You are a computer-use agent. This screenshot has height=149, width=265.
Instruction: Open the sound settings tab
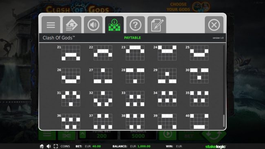[93, 25]
